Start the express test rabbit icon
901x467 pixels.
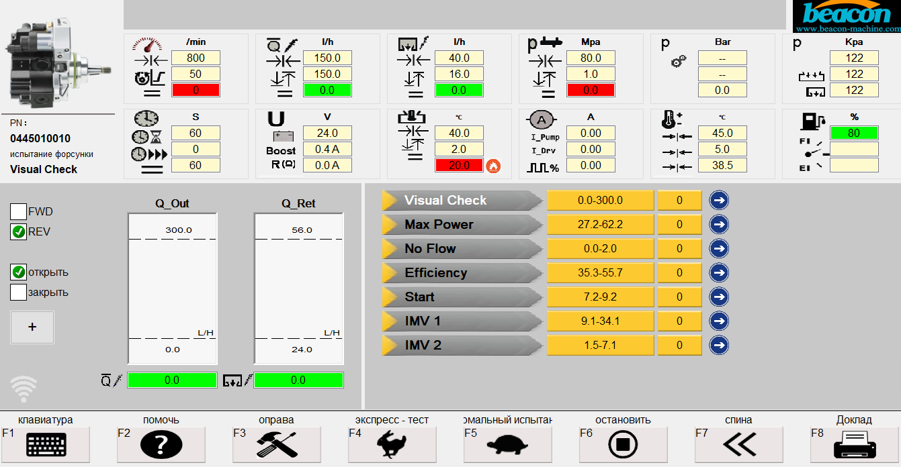pyautogui.click(x=392, y=444)
